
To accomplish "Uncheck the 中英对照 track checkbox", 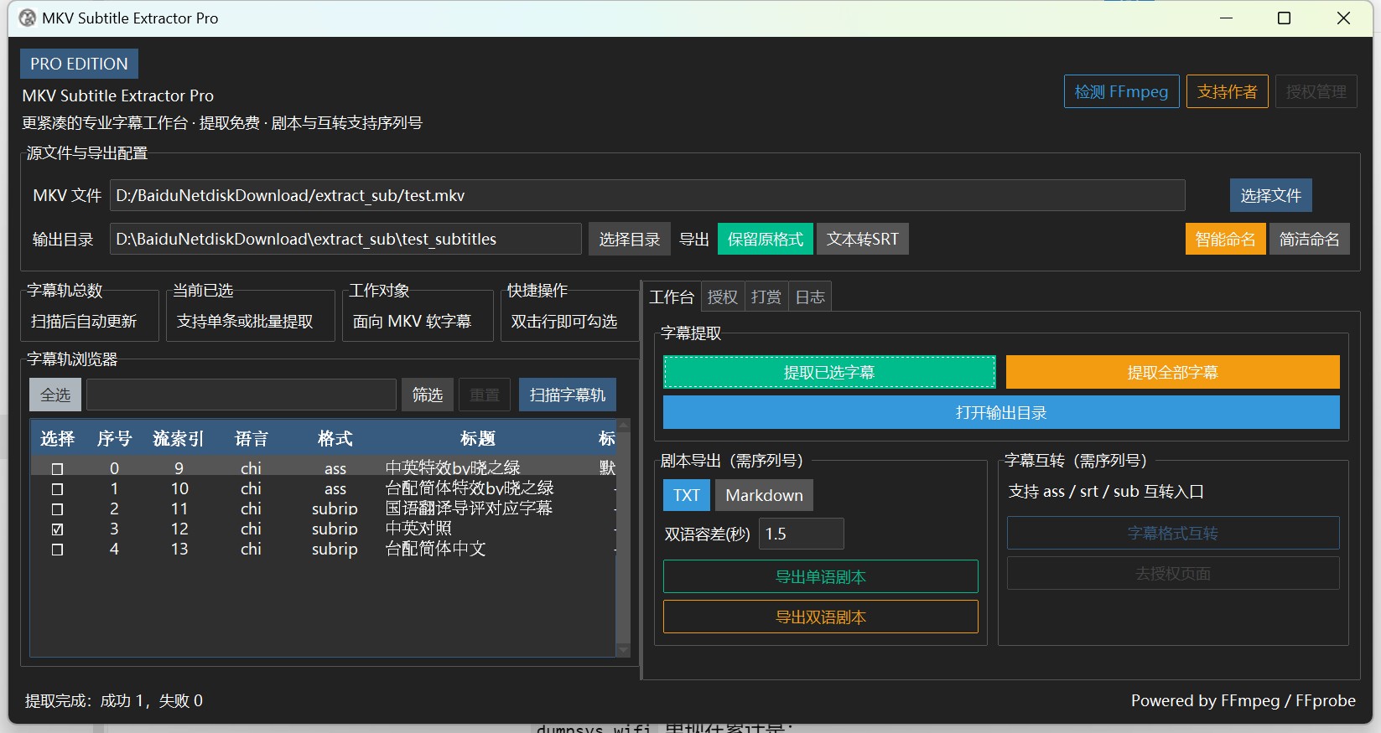I will click(x=57, y=529).
